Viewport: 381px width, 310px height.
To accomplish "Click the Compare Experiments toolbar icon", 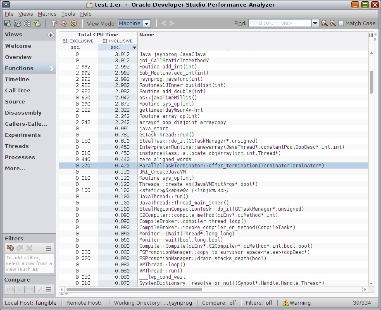I will [x=27, y=23].
